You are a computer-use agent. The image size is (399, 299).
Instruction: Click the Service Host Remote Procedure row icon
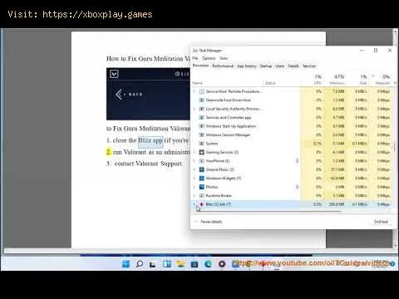(202, 91)
